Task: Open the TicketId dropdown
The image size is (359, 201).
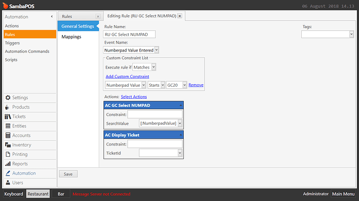Action: [x=180, y=153]
